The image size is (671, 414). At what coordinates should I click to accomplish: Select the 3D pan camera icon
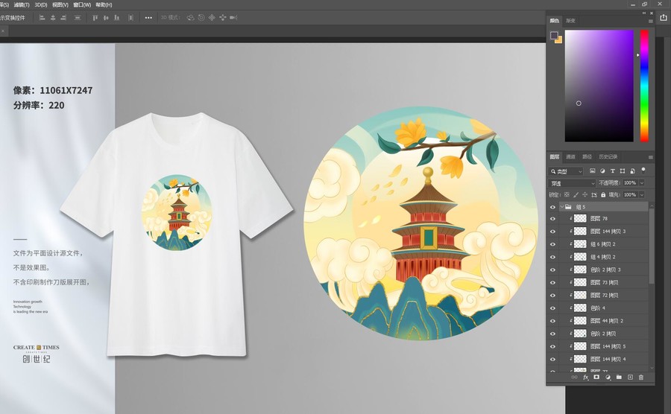coord(212,18)
